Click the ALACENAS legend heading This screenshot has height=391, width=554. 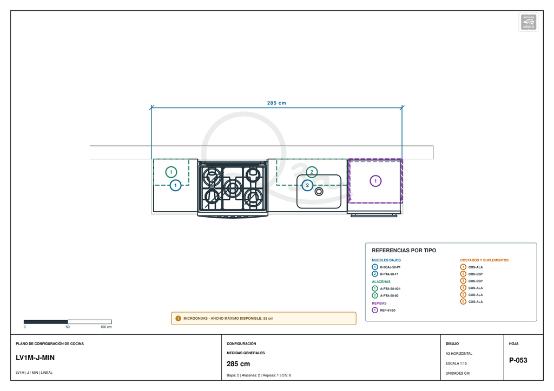[x=381, y=282]
